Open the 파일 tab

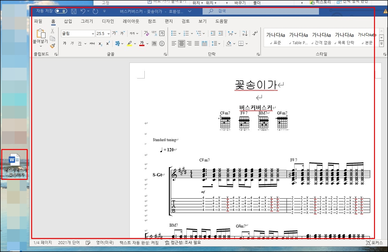tap(38, 21)
